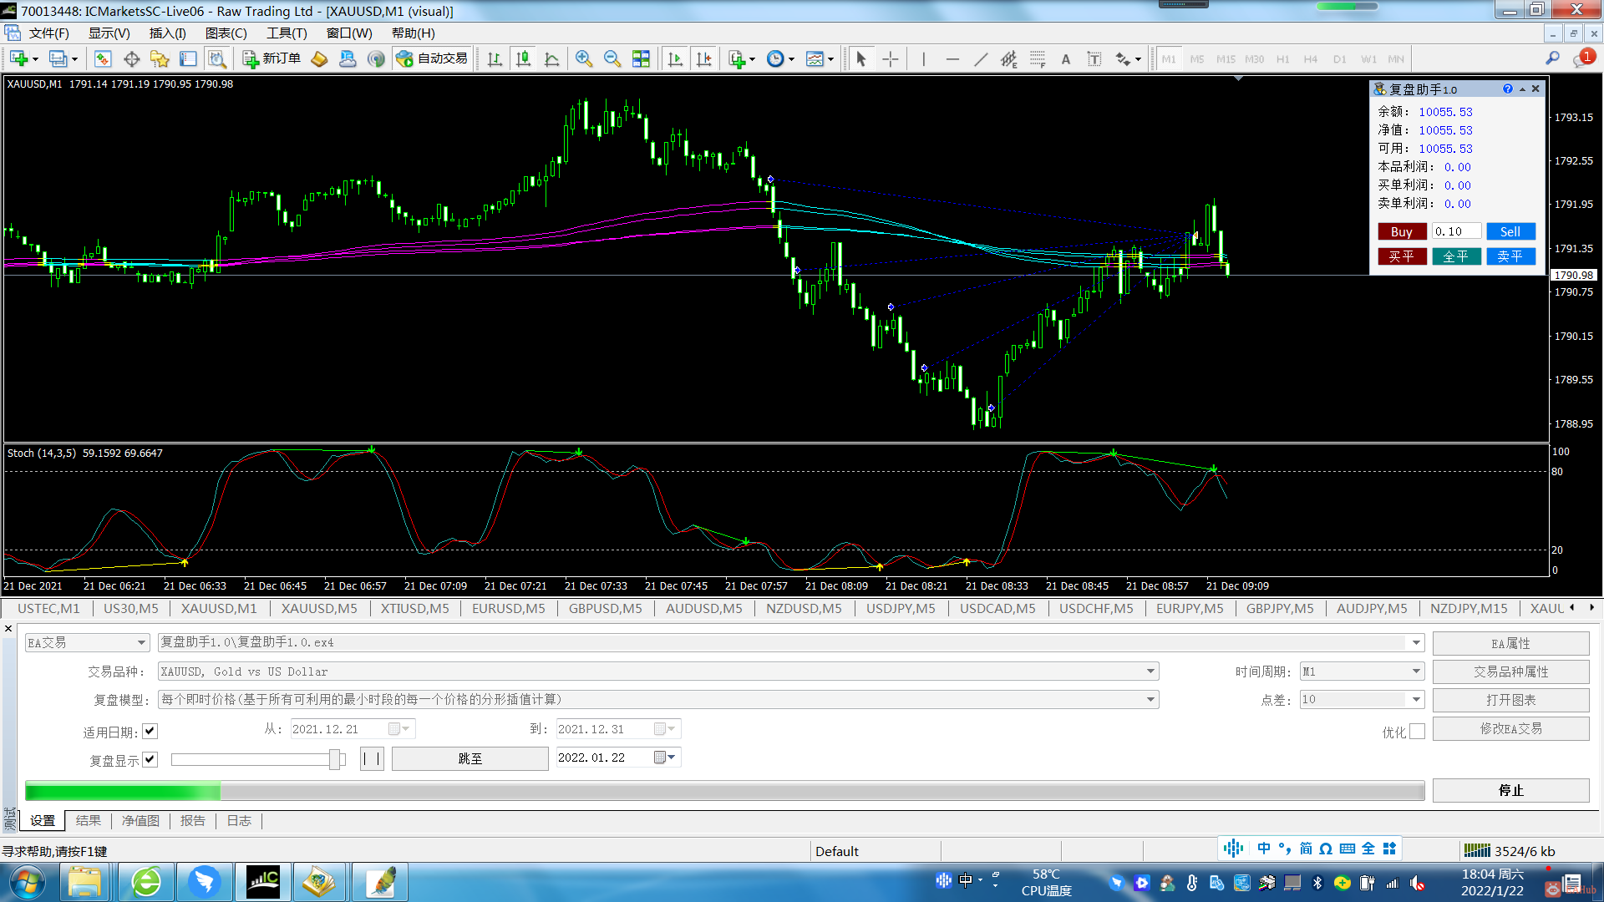1604x902 pixels.
Task: Select the trendline drawing tool
Action: (x=981, y=59)
